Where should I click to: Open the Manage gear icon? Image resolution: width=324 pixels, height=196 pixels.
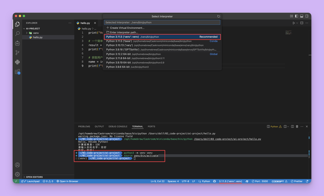tap(17, 174)
